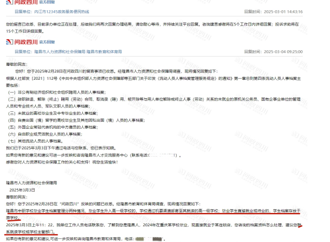330x242 pixels.
Task: Click item (四) 自费出国留学 line
Action: (76, 120)
